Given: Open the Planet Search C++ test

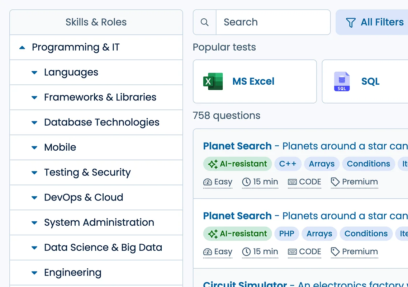Looking at the screenshot, I should [237, 146].
